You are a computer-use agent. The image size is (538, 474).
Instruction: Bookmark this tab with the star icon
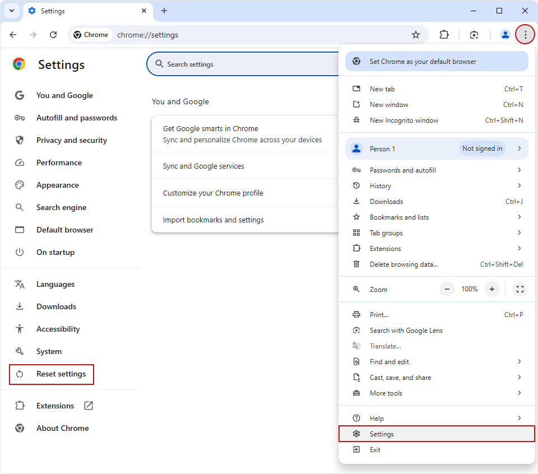click(415, 35)
